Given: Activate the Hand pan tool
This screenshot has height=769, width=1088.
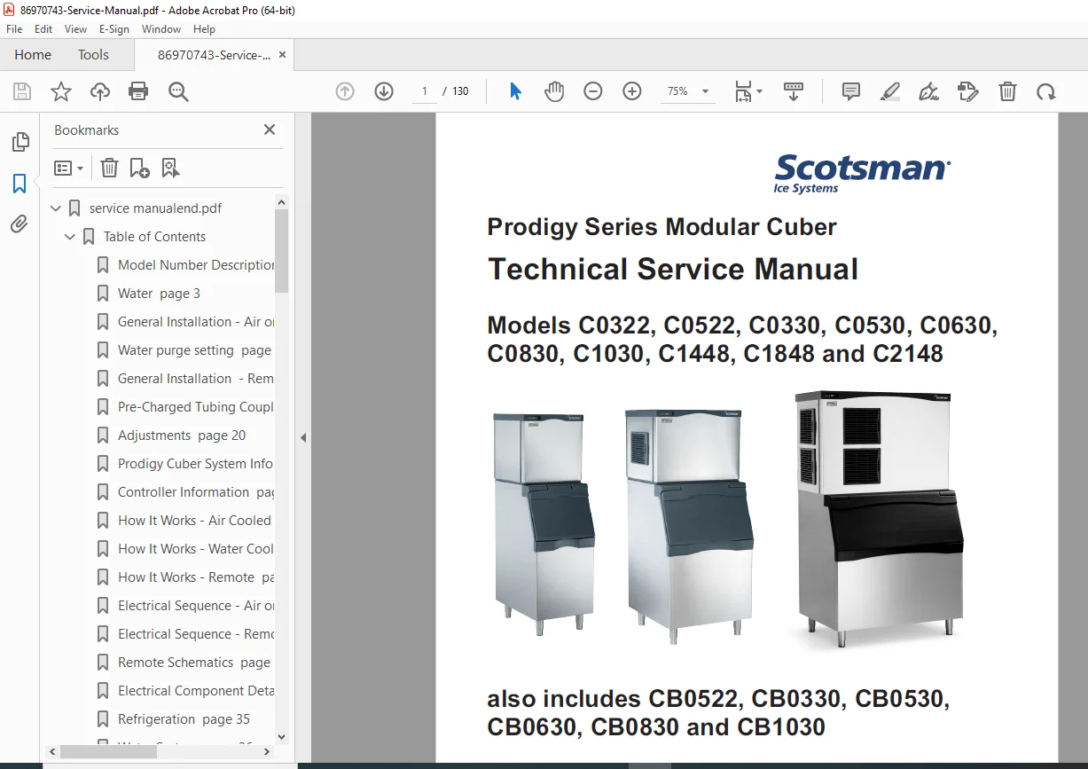Looking at the screenshot, I should pyautogui.click(x=554, y=91).
